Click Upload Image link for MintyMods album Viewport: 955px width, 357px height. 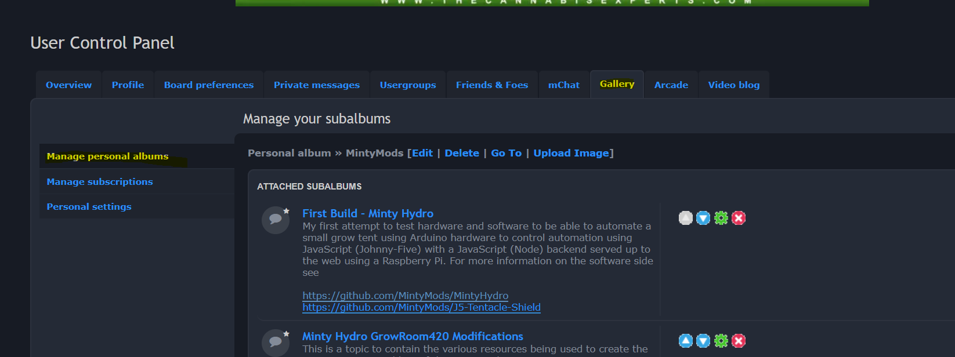571,153
